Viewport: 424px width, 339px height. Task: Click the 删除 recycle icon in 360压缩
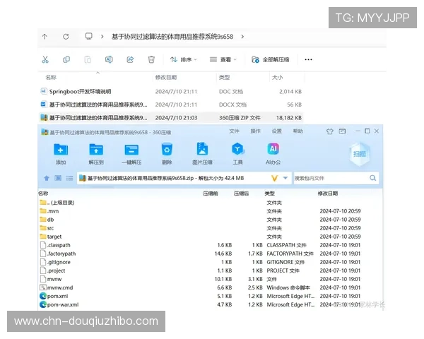coord(167,150)
